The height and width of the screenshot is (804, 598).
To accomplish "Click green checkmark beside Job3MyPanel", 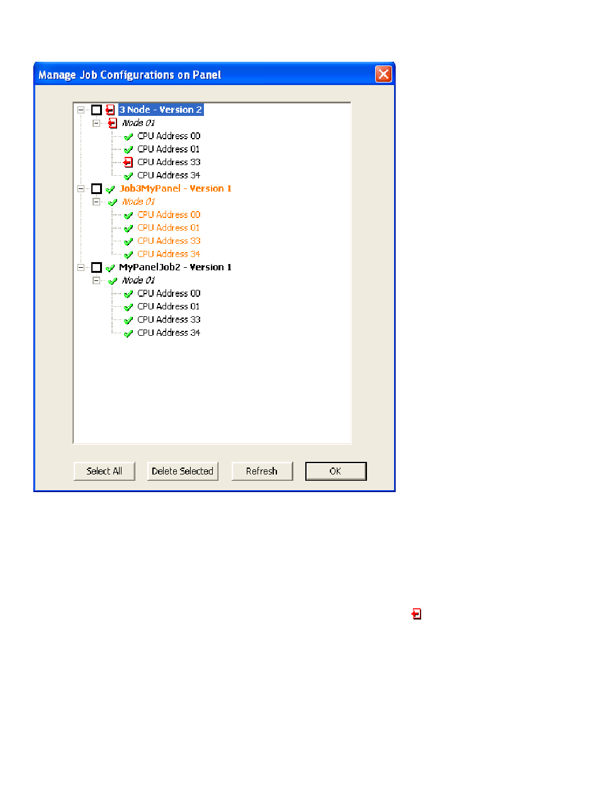I will [x=111, y=189].
